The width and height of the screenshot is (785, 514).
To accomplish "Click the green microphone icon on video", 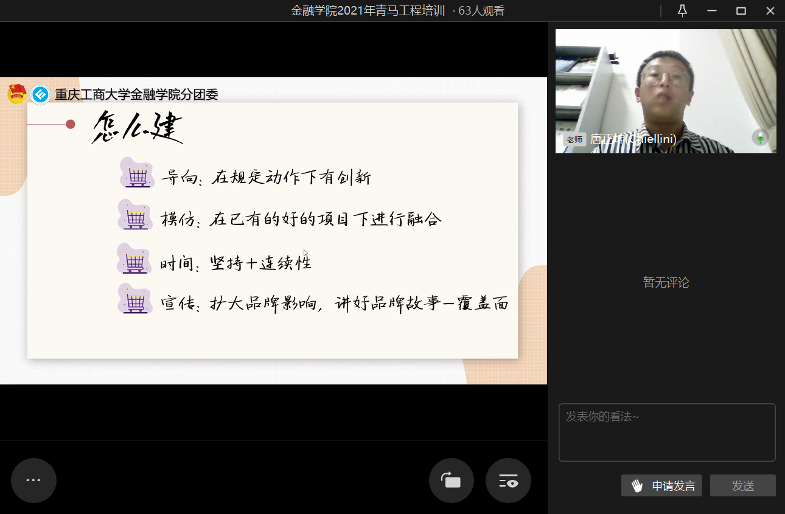I will [x=759, y=137].
